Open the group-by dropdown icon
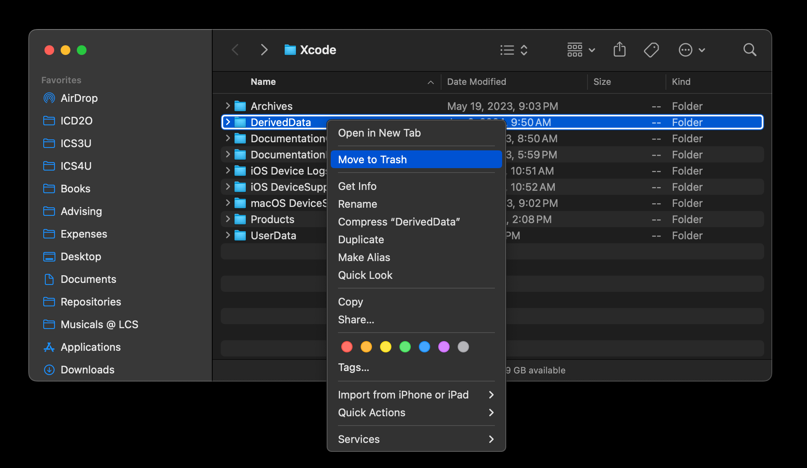Image resolution: width=807 pixels, height=468 pixels. point(581,50)
